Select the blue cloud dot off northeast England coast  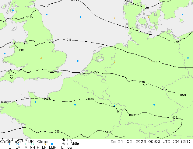click(x=47, y=15)
